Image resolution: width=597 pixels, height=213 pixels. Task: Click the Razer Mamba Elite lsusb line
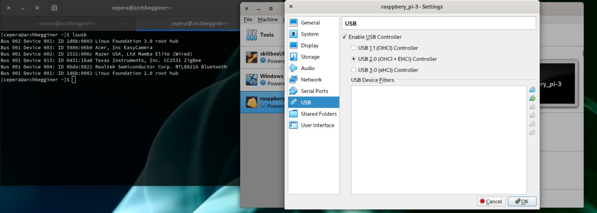coord(97,54)
